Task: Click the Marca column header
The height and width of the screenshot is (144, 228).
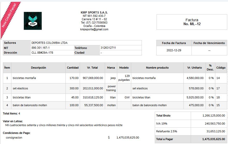Action: coord(111,68)
